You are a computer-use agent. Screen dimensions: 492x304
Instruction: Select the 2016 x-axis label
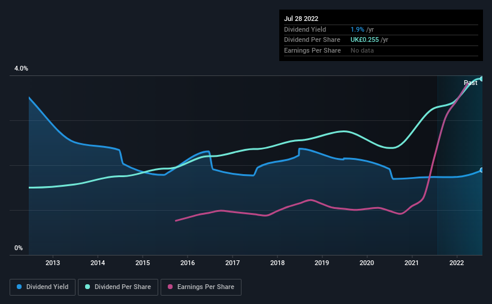[x=188, y=263]
